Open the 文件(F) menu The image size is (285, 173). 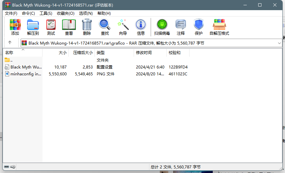point(11,13)
